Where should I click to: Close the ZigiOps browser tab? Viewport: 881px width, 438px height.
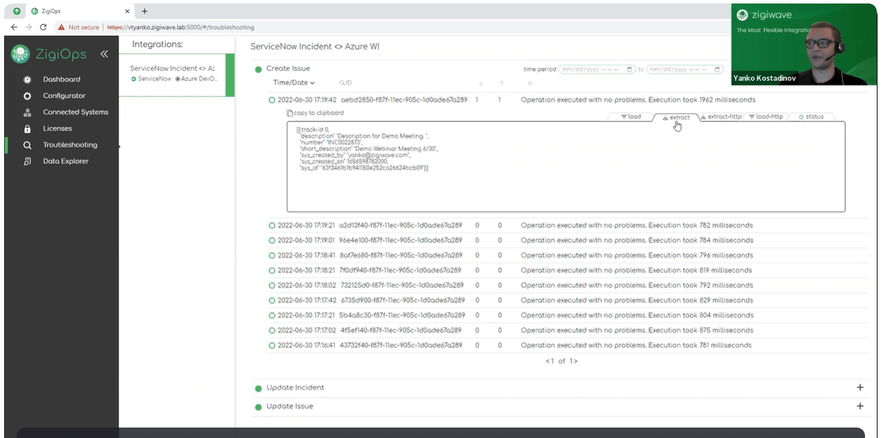point(127,11)
